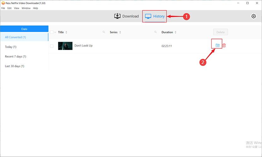Click the red trash icon for Don't Look Up

[224, 46]
